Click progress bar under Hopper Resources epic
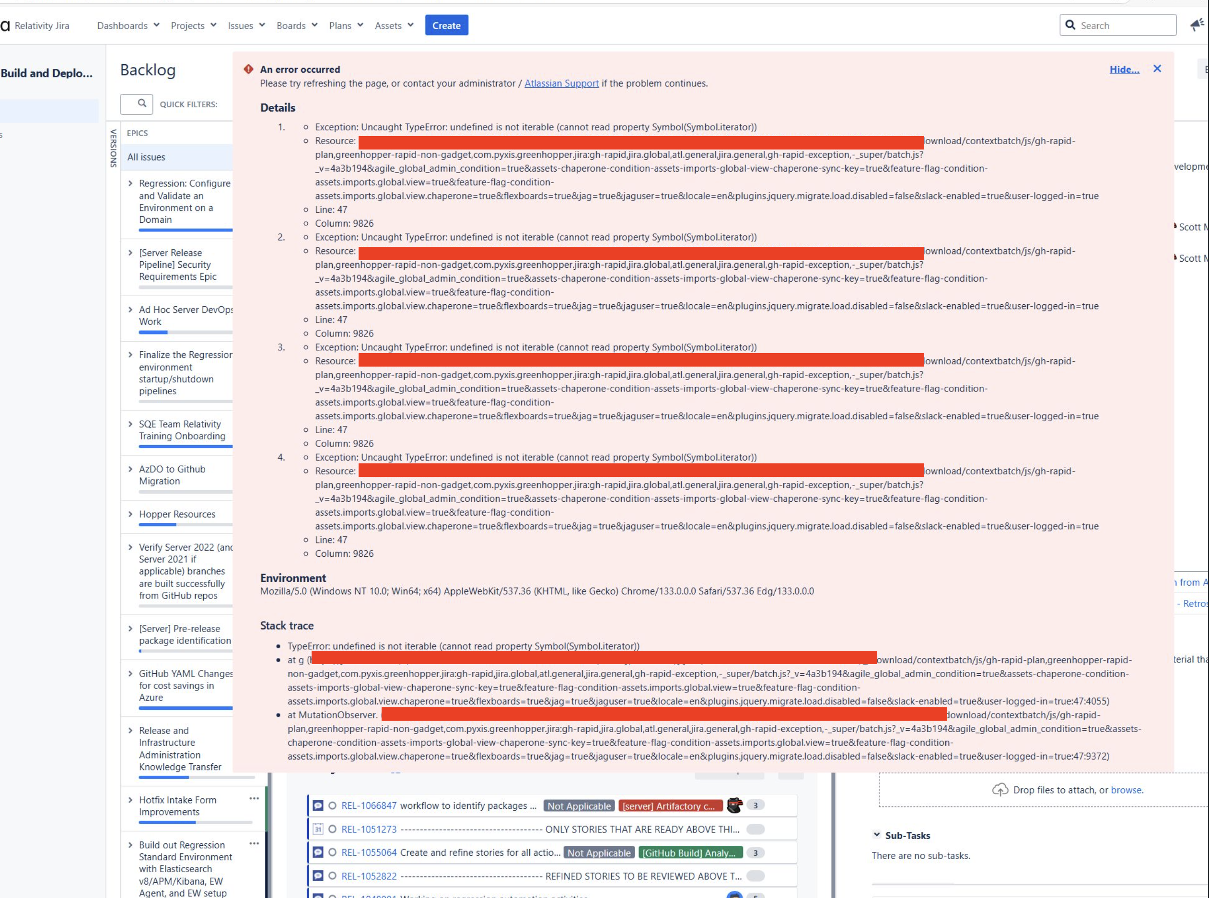The height and width of the screenshot is (898, 1209). pyautogui.click(x=186, y=525)
